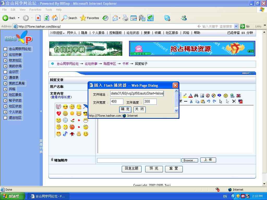
Task: Pick the font color A swatch icon
Action: [191, 96]
